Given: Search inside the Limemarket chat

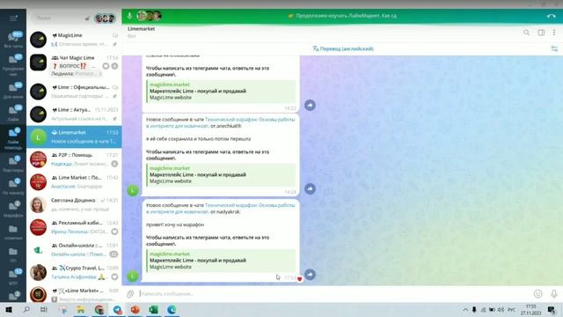Looking at the screenshot, I should tap(526, 33).
